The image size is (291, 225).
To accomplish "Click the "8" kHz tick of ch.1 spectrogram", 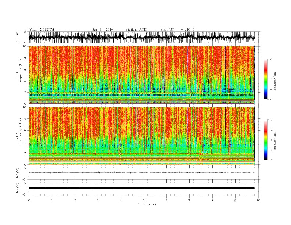I will click(x=25, y=58).
